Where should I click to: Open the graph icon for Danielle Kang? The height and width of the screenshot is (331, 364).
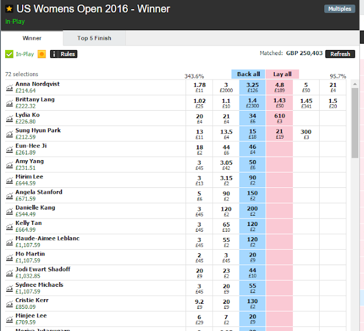[x=10, y=211]
